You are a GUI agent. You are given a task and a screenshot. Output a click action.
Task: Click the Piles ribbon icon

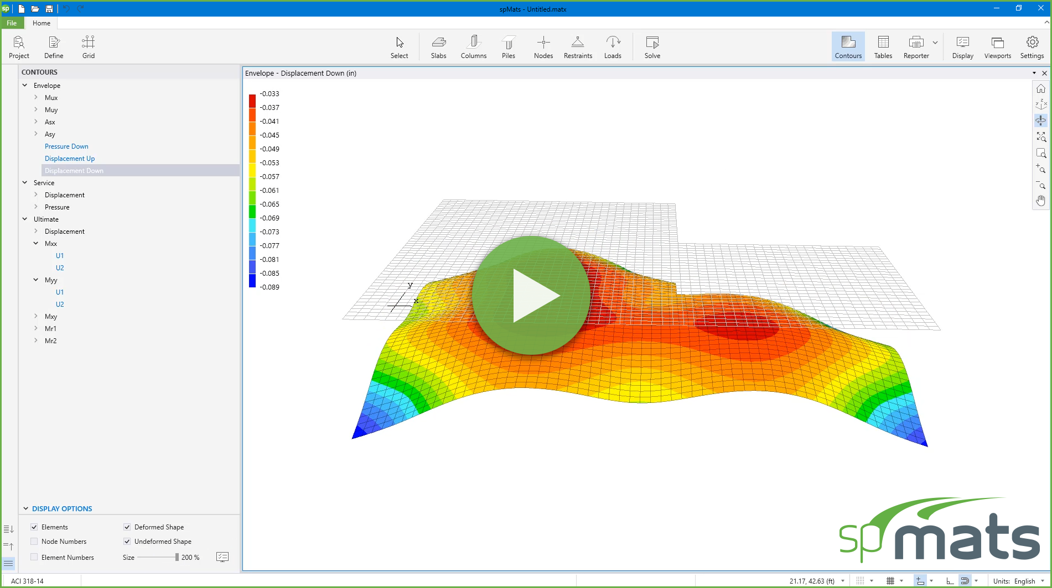point(508,46)
